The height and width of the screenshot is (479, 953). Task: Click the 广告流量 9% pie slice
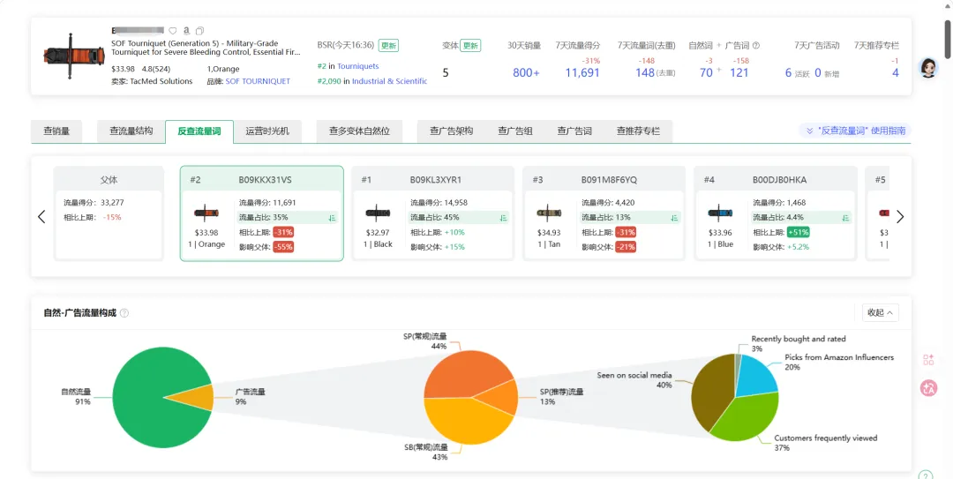coord(196,398)
